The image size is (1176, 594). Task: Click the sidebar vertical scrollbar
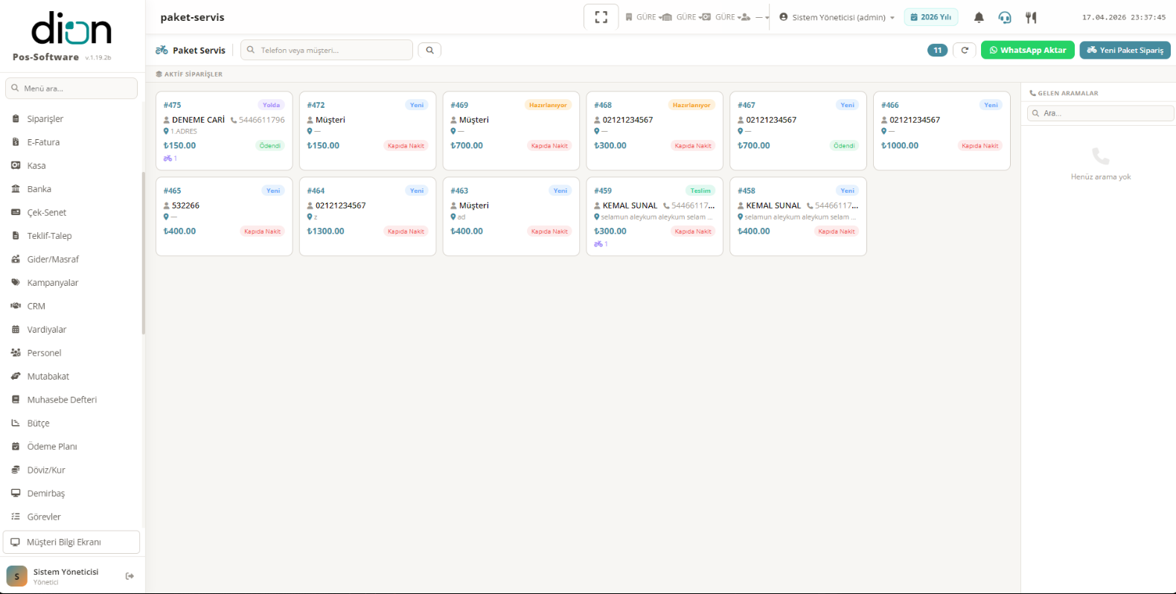(x=143, y=253)
